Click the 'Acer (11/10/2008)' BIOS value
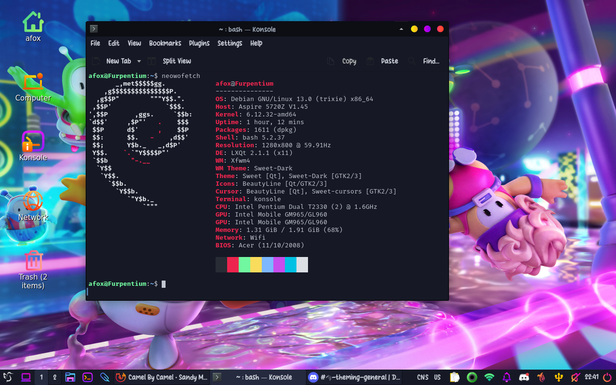616x385 pixels. point(271,245)
